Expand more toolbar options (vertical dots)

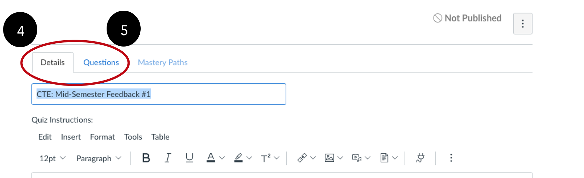pos(451,158)
